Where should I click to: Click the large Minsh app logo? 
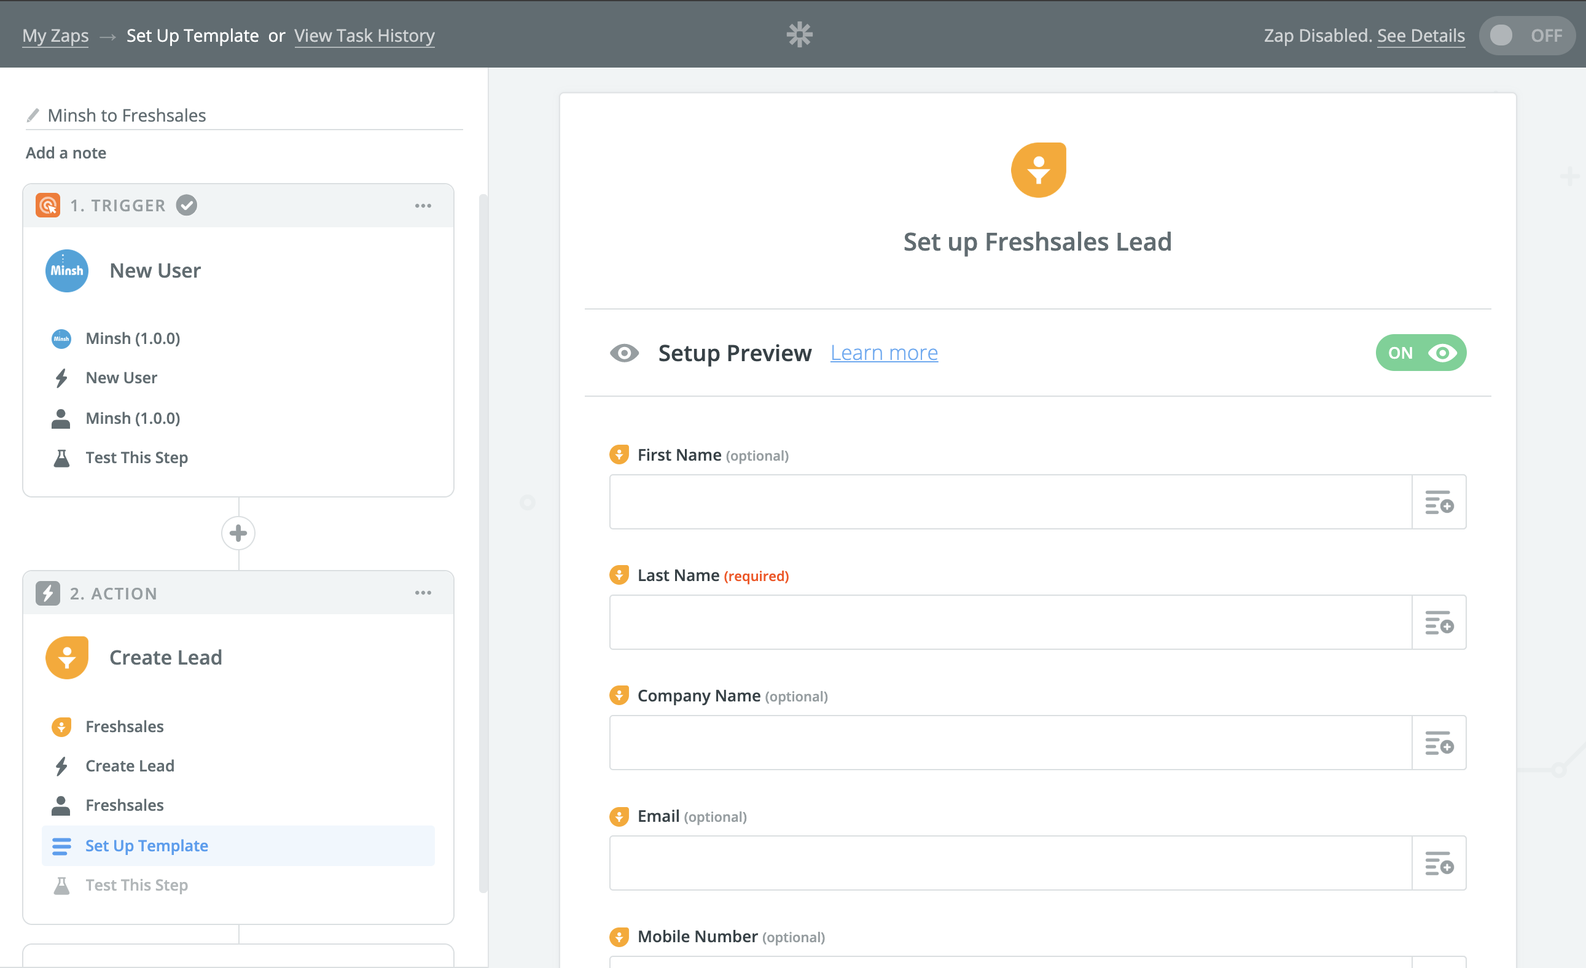(67, 270)
